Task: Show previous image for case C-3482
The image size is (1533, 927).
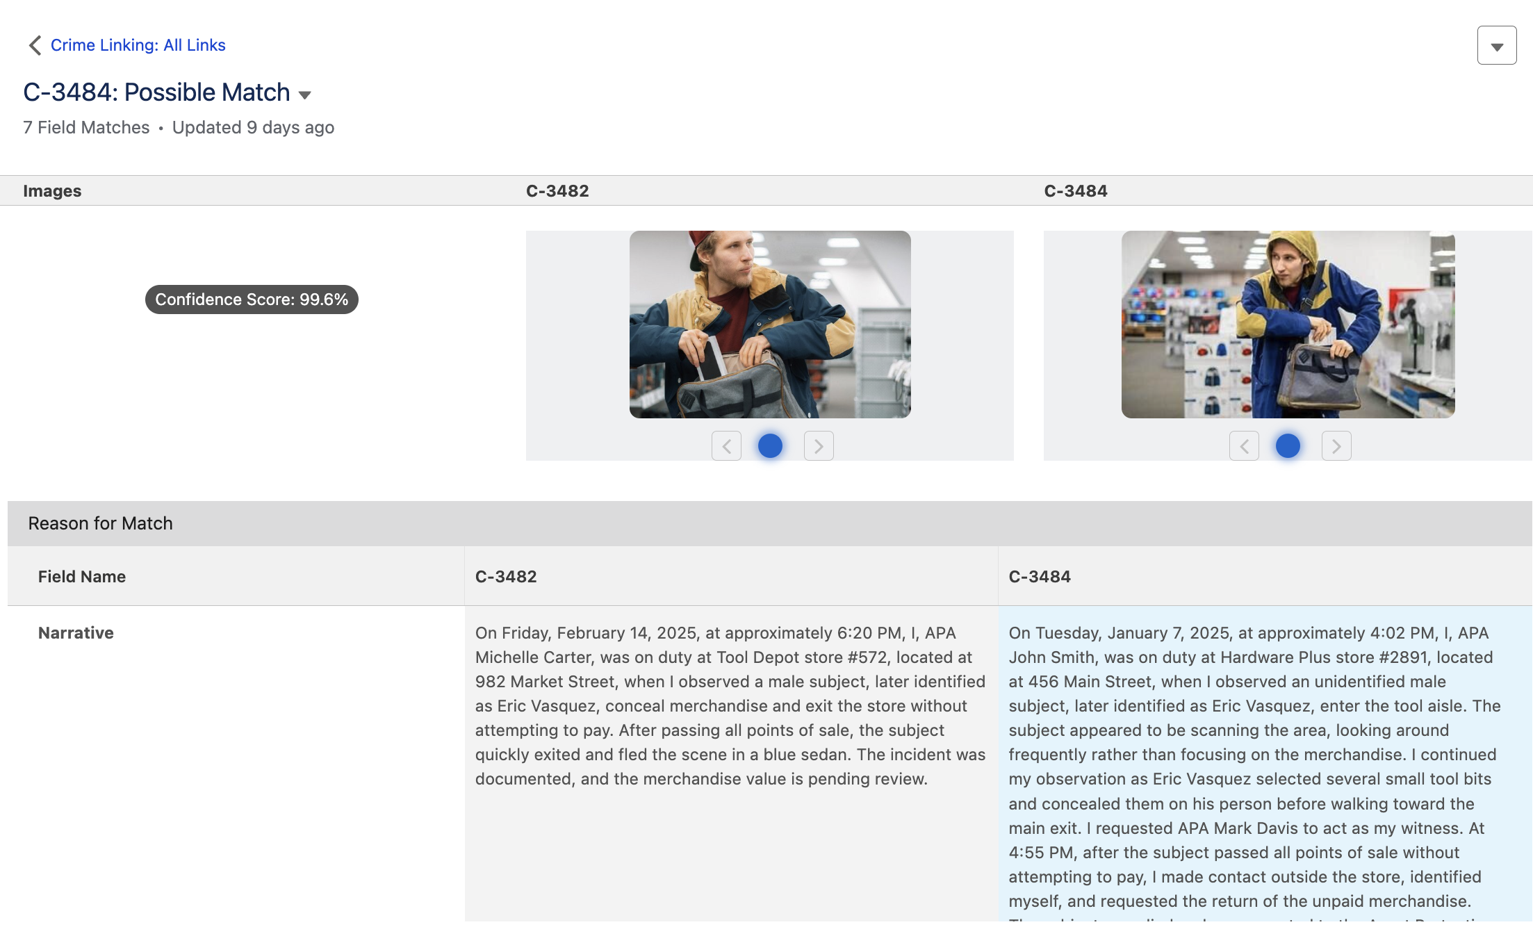Action: 726,446
